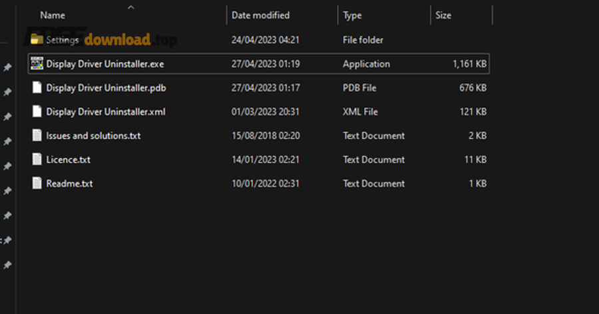Click the Text Document type of Issues and solutions.txt
This screenshot has height=314, width=599.
(373, 136)
